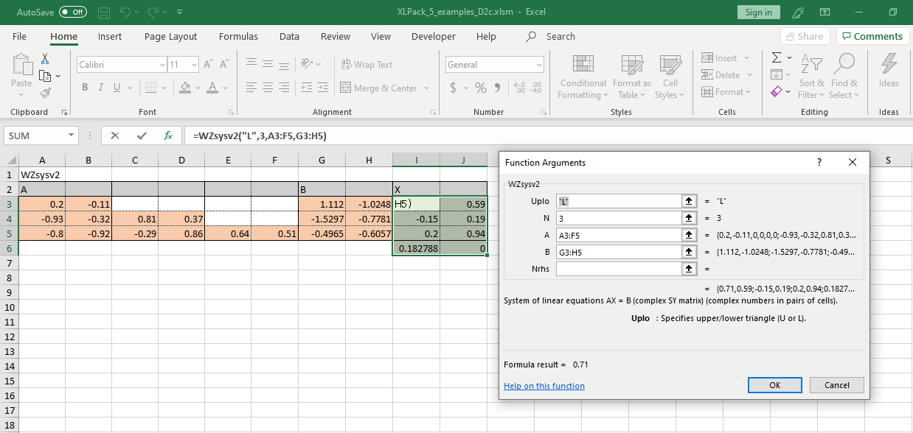Open the File tab
The height and width of the screenshot is (433, 913).
(x=19, y=36)
